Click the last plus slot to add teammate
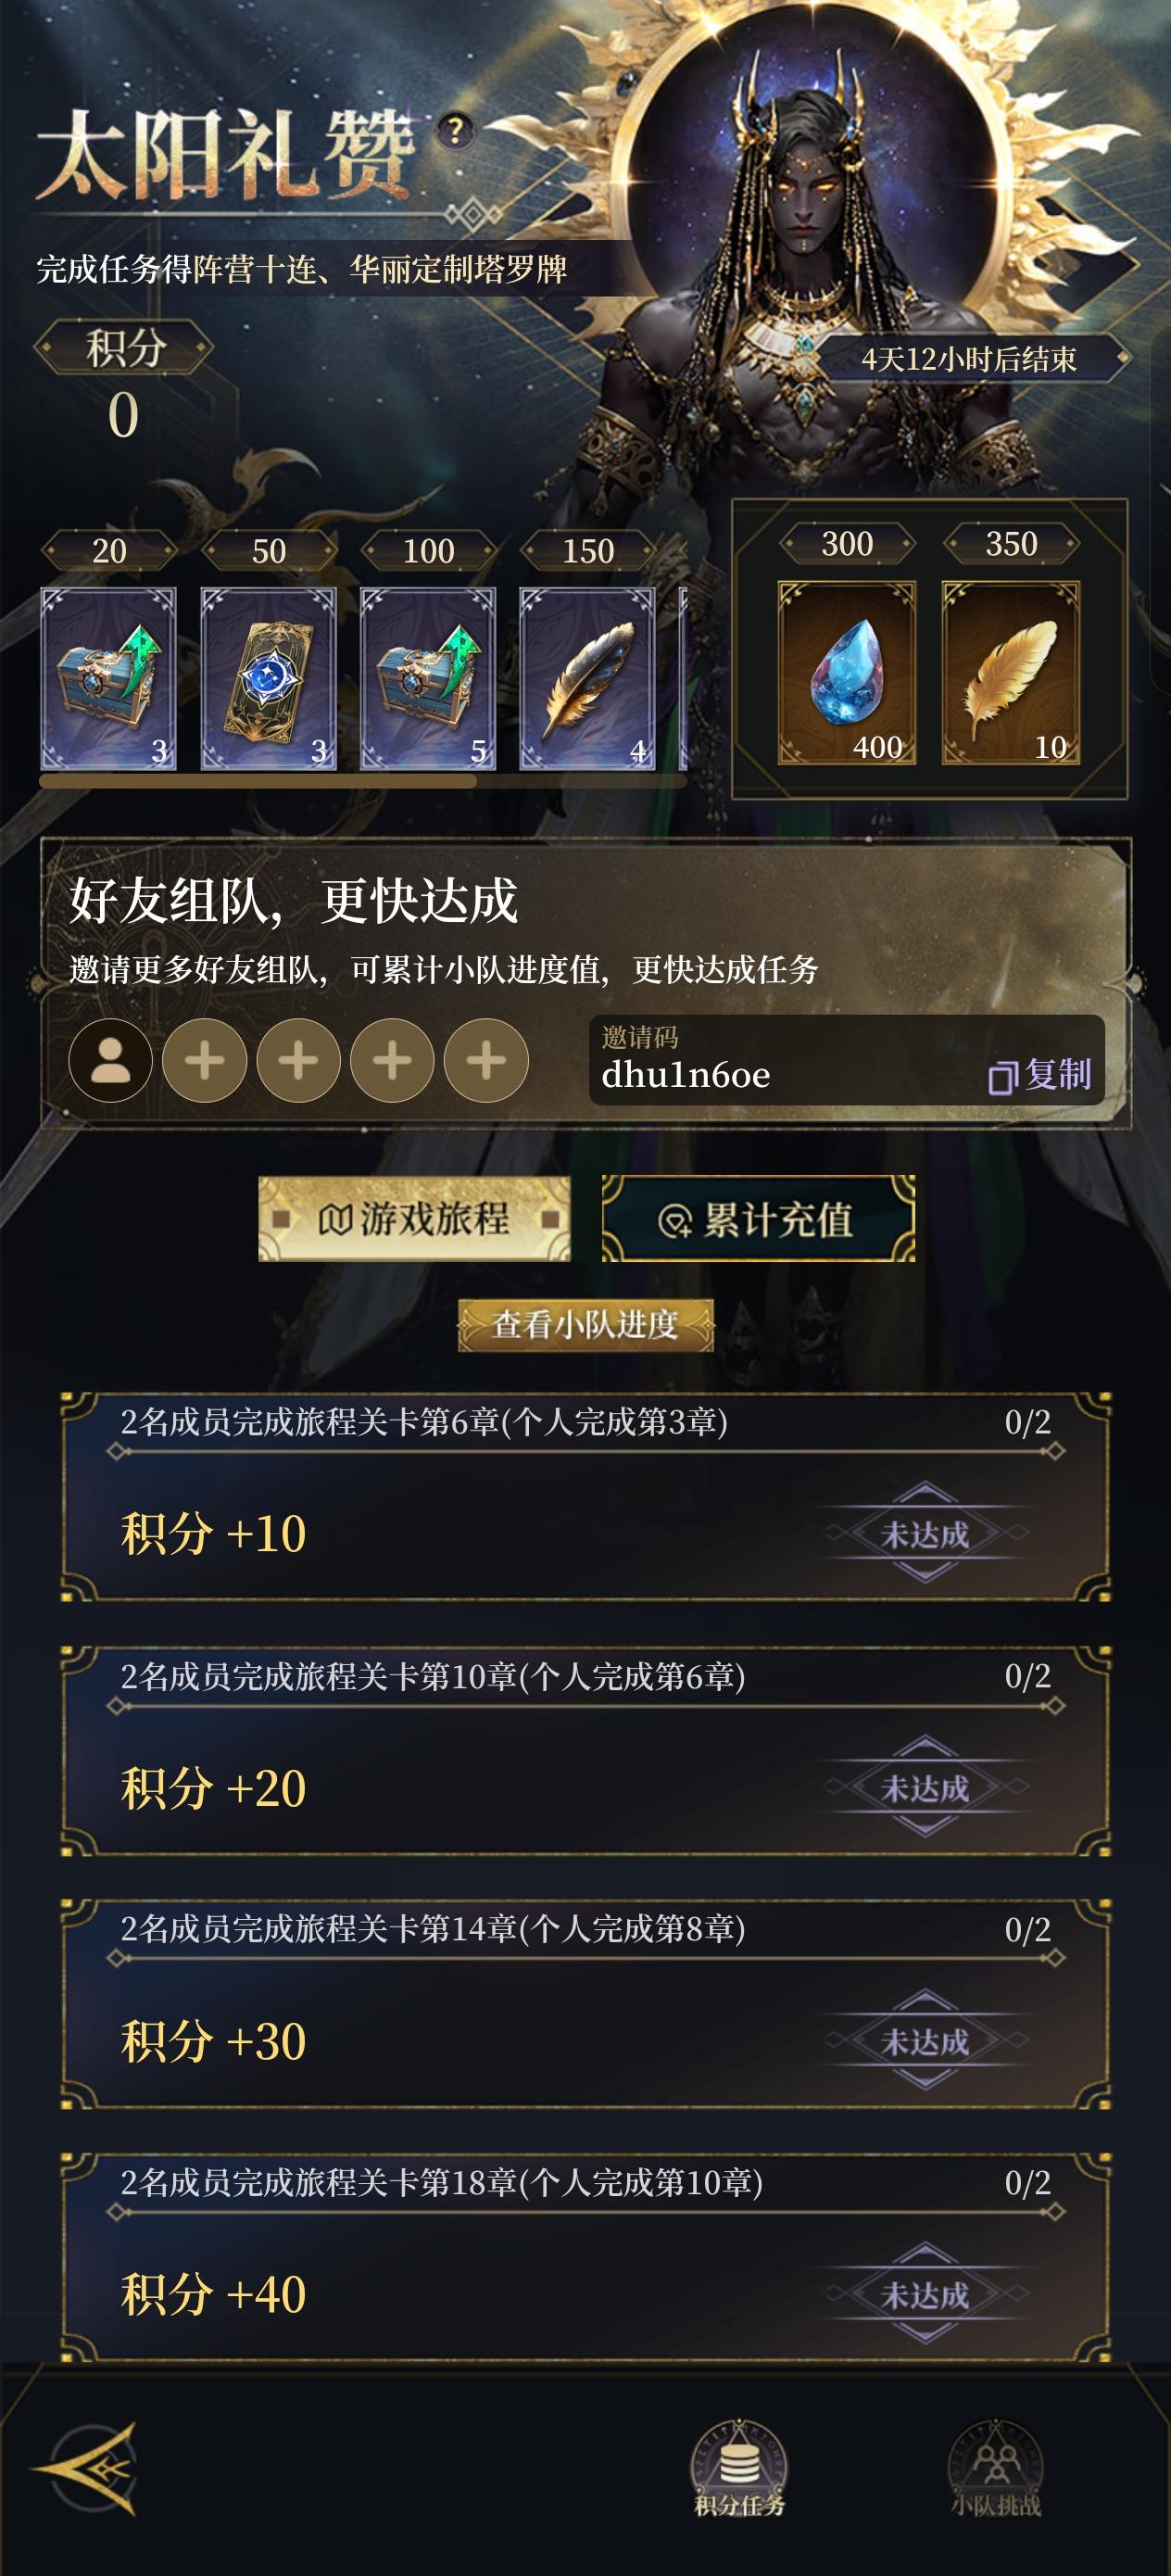Screen dimensions: 1171x2576 [x=486, y=1060]
